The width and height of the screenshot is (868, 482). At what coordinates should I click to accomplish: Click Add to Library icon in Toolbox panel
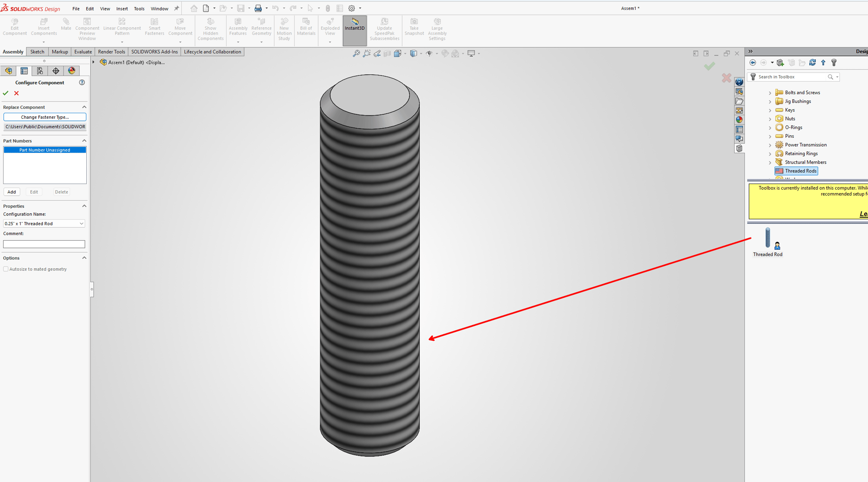coord(780,63)
